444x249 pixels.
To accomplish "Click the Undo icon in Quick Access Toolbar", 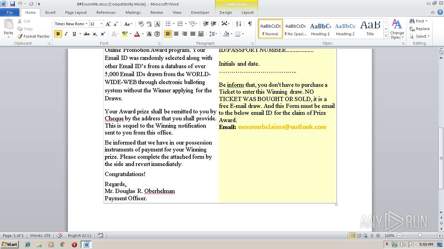I will pos(20,4).
